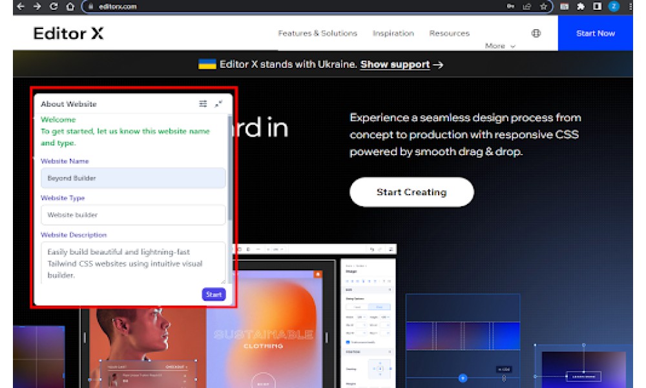
Task: Click the purple Start button
Action: (x=214, y=294)
